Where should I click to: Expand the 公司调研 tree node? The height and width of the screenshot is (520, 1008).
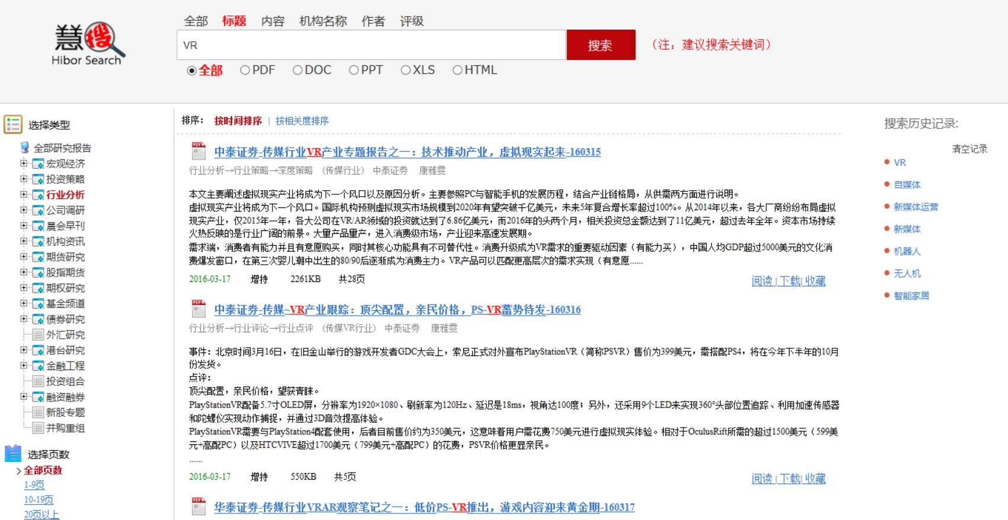click(24, 210)
